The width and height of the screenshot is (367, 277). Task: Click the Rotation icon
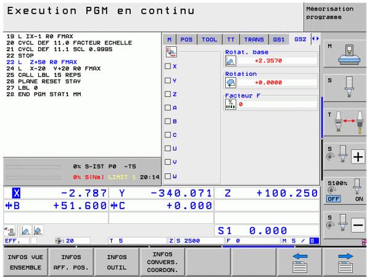[x=231, y=83]
